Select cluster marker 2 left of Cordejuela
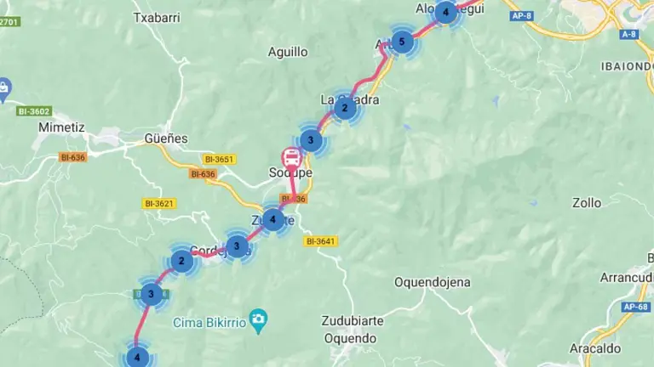654x367 pixels. pyautogui.click(x=182, y=262)
